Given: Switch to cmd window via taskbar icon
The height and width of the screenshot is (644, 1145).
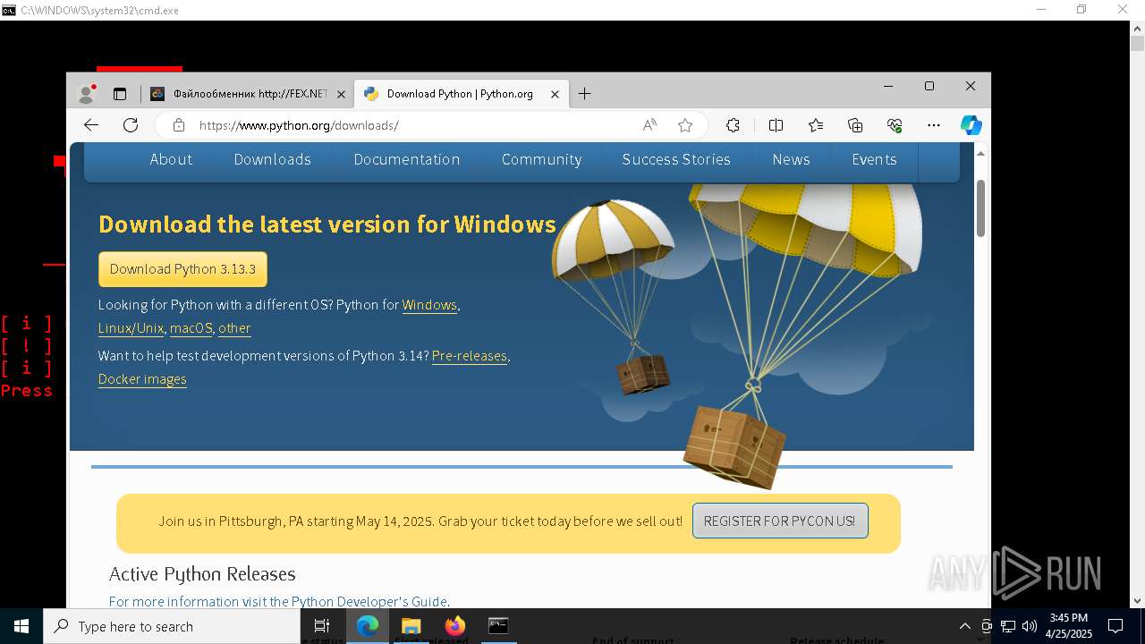Looking at the screenshot, I should pos(498,626).
